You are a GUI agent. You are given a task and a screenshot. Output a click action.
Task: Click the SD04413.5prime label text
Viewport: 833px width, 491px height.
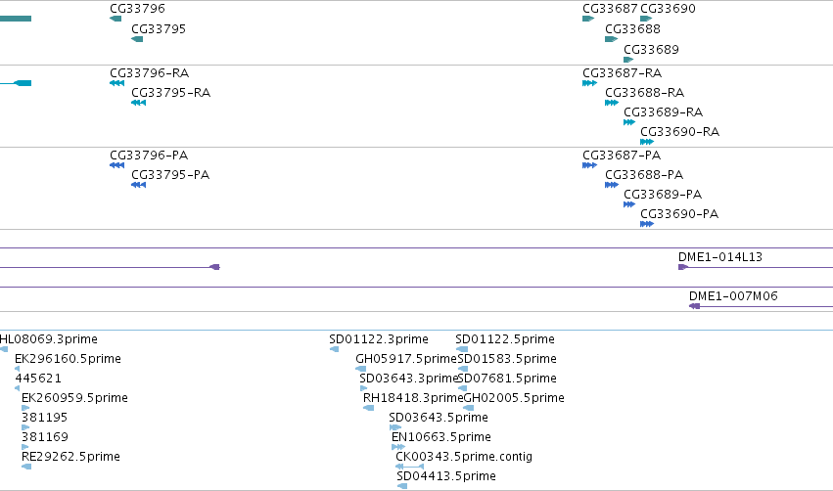(x=446, y=476)
